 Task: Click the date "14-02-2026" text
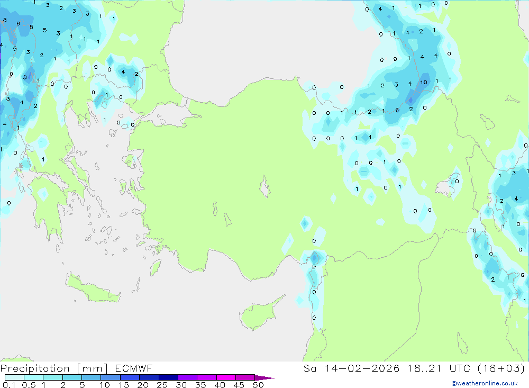point(362,368)
